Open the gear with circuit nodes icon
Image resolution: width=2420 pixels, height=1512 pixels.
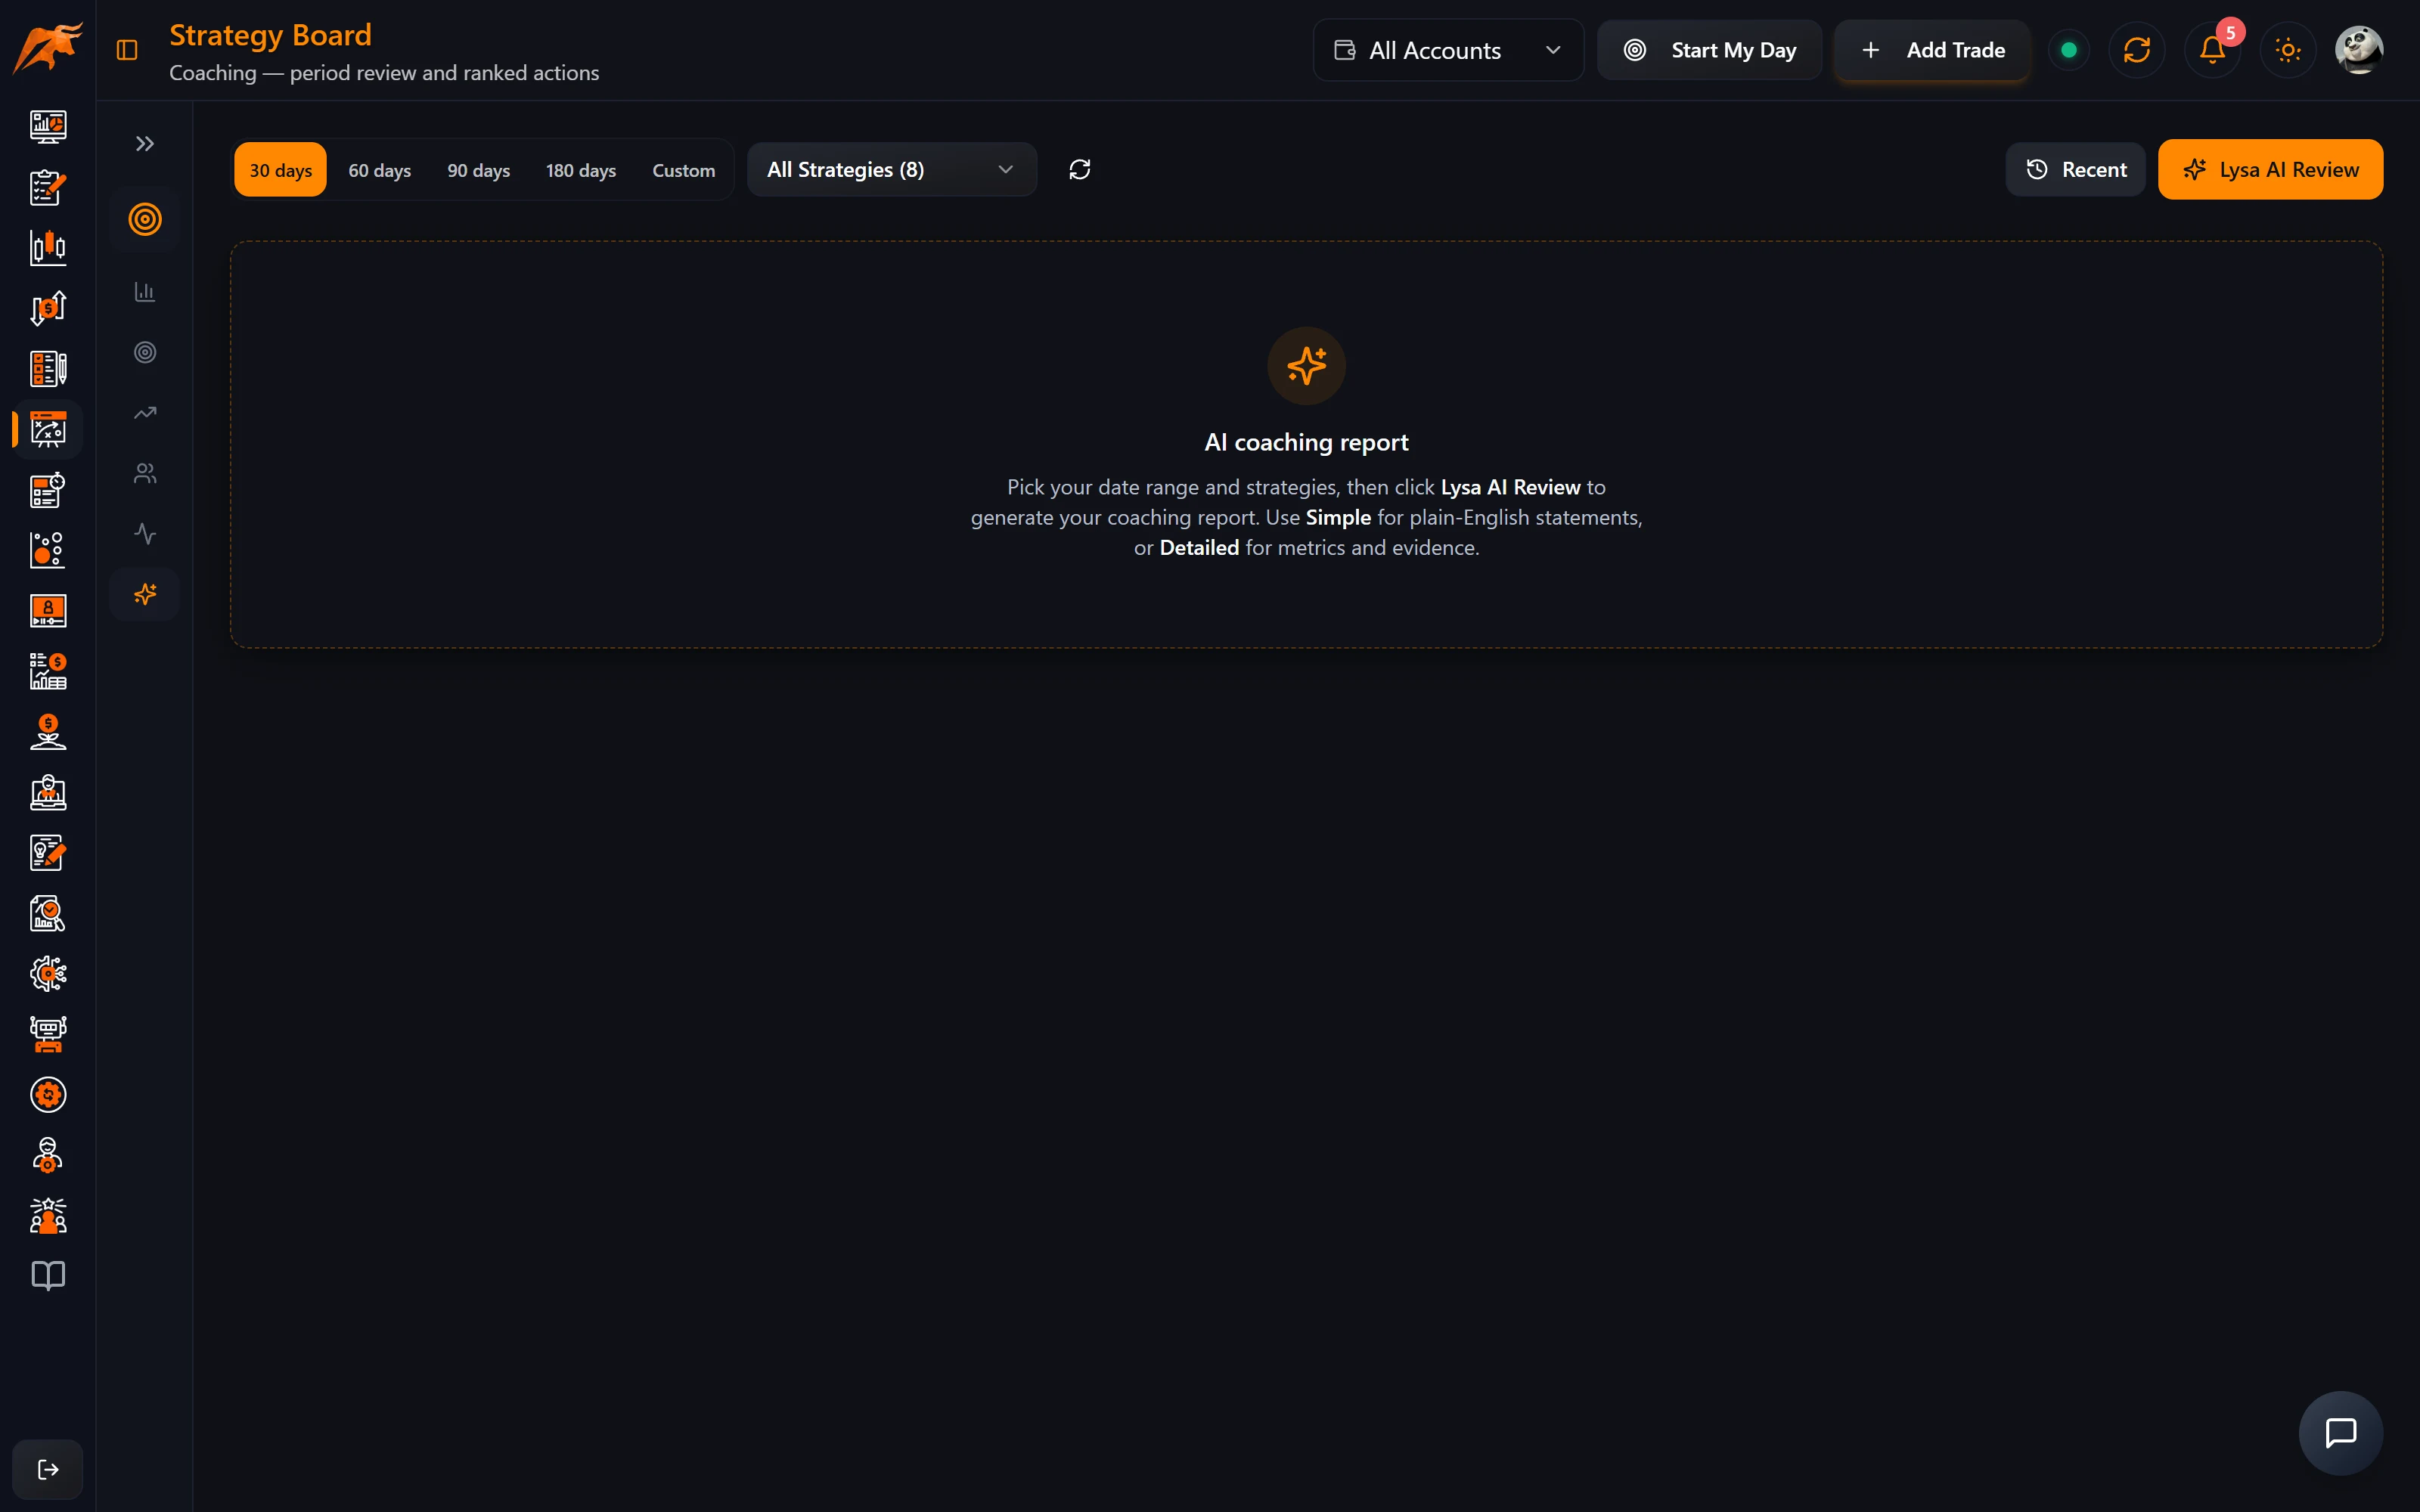[48, 974]
